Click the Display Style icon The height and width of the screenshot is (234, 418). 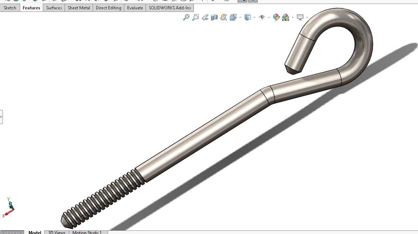(x=248, y=17)
